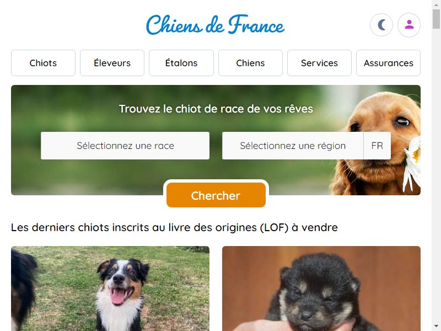Open the Étalons tab
The height and width of the screenshot is (331, 441).
[181, 63]
